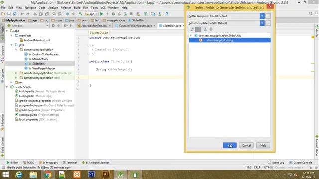
Task: Click the Windows Start button
Action: (x=5, y=175)
